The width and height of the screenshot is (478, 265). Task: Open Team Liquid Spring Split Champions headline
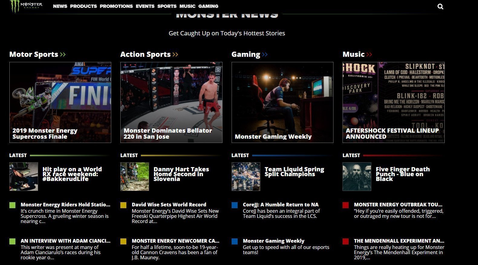click(x=294, y=172)
